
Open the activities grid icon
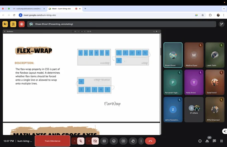tap(222, 141)
